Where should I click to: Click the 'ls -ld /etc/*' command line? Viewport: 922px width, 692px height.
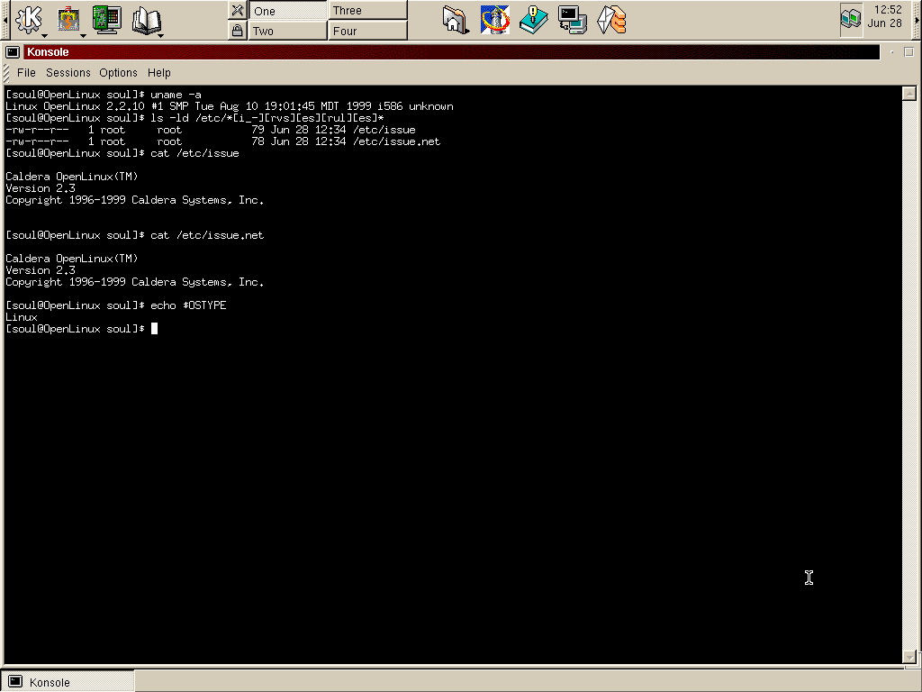coord(194,118)
